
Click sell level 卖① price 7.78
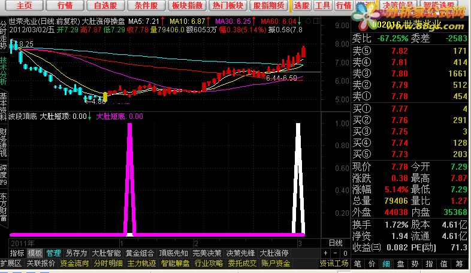[x=400, y=96]
